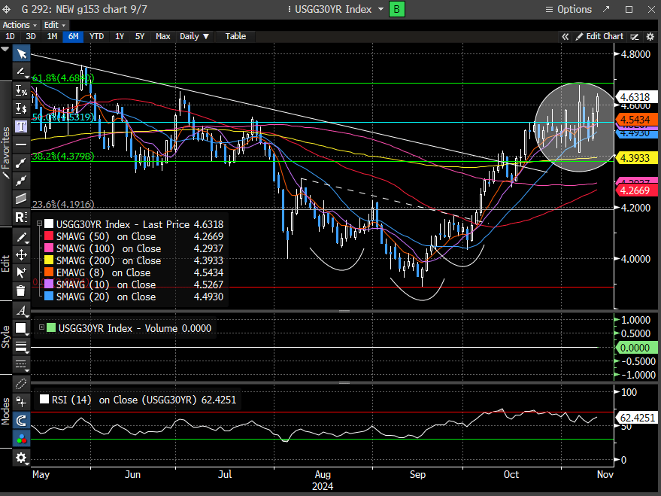This screenshot has width=661, height=496.
Task: Switch to Table view
Action: point(235,36)
